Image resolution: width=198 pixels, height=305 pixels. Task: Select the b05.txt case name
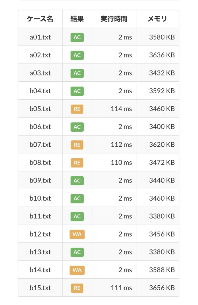(40, 109)
